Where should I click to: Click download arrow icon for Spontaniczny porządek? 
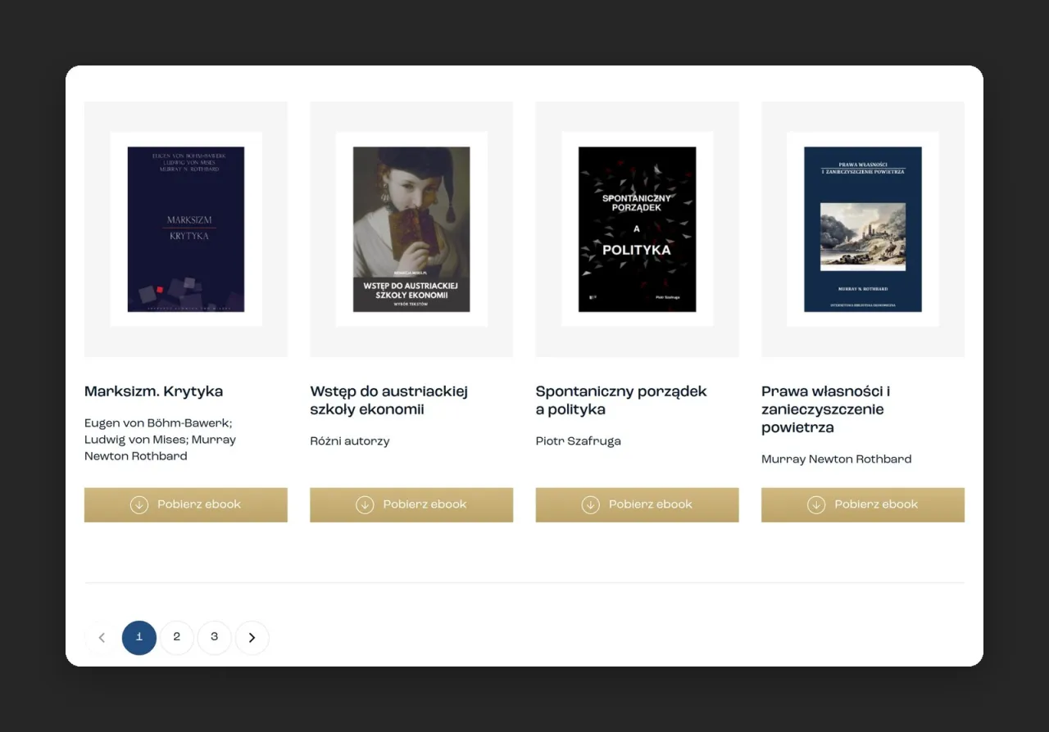tap(591, 505)
